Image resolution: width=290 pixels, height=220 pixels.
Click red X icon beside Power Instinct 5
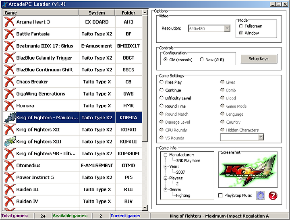(10, 177)
